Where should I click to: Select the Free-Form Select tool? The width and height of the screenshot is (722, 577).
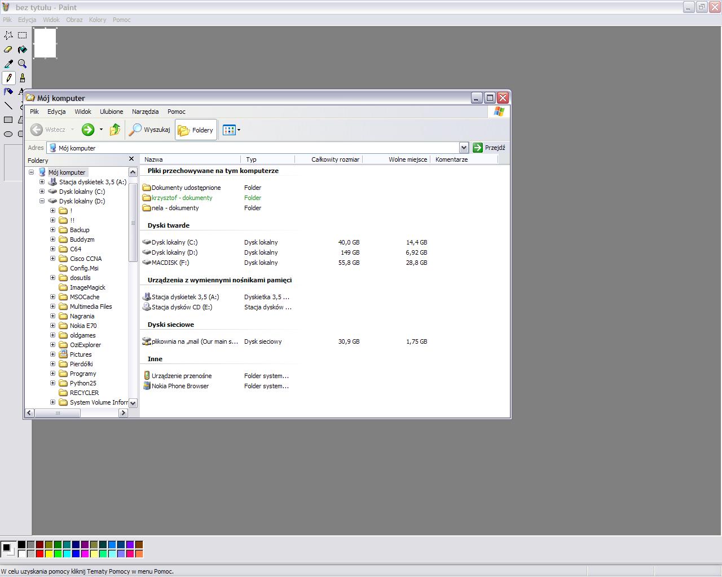click(x=8, y=35)
